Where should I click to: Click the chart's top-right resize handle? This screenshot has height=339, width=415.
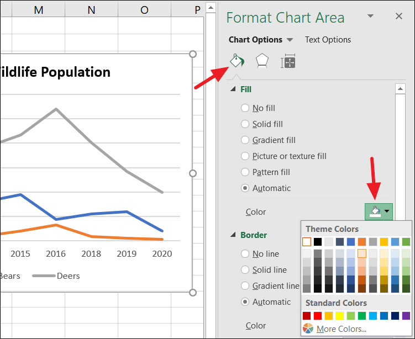coord(193,54)
